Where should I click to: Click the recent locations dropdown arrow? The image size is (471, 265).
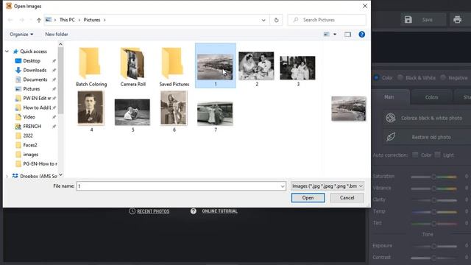31,20
